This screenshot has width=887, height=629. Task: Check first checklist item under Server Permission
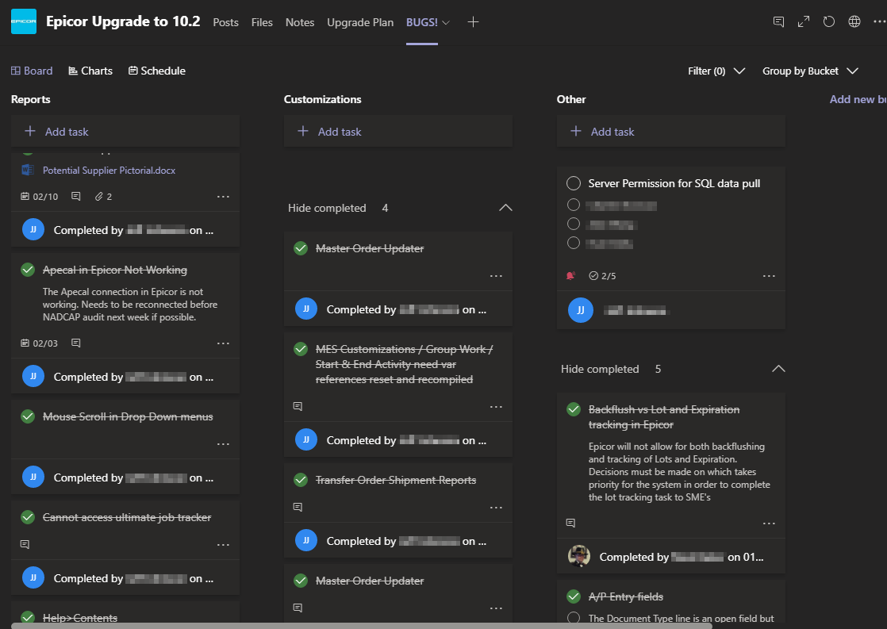point(574,205)
